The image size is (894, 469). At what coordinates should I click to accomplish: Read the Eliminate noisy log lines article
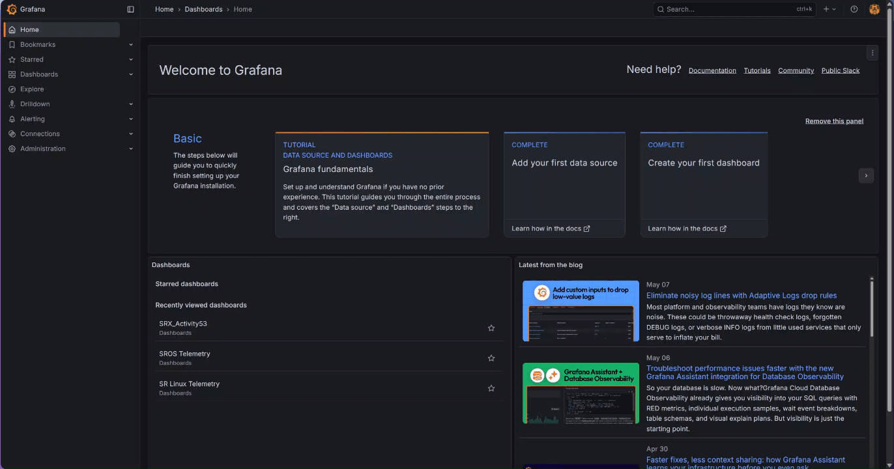(x=742, y=296)
